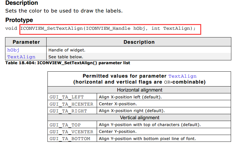Click the Table 18.404 caption

click(x=67, y=63)
